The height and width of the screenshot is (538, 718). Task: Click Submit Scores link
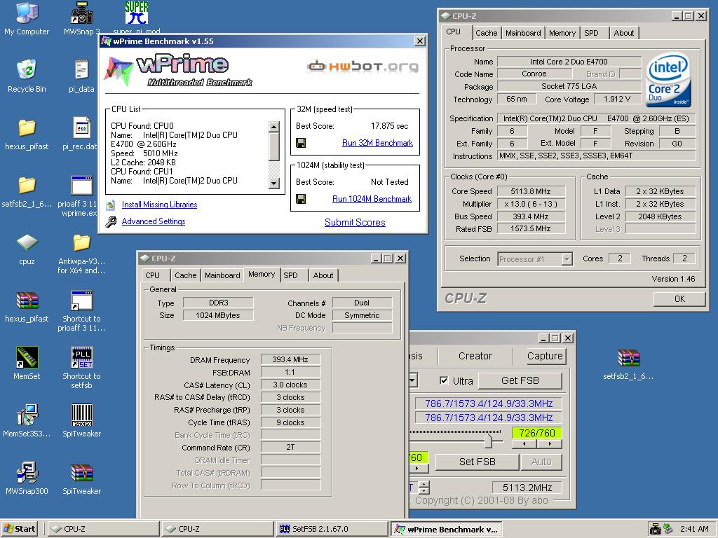click(x=355, y=222)
